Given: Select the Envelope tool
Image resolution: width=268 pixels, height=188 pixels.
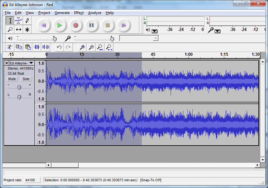Looking at the screenshot, I should point(18,21).
